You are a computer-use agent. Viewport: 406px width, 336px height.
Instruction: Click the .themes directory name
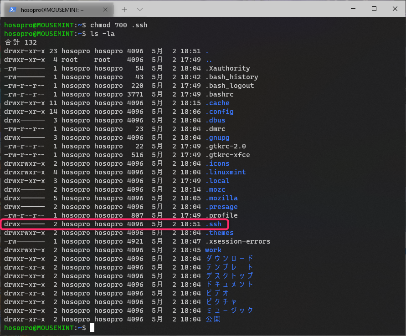220,233
